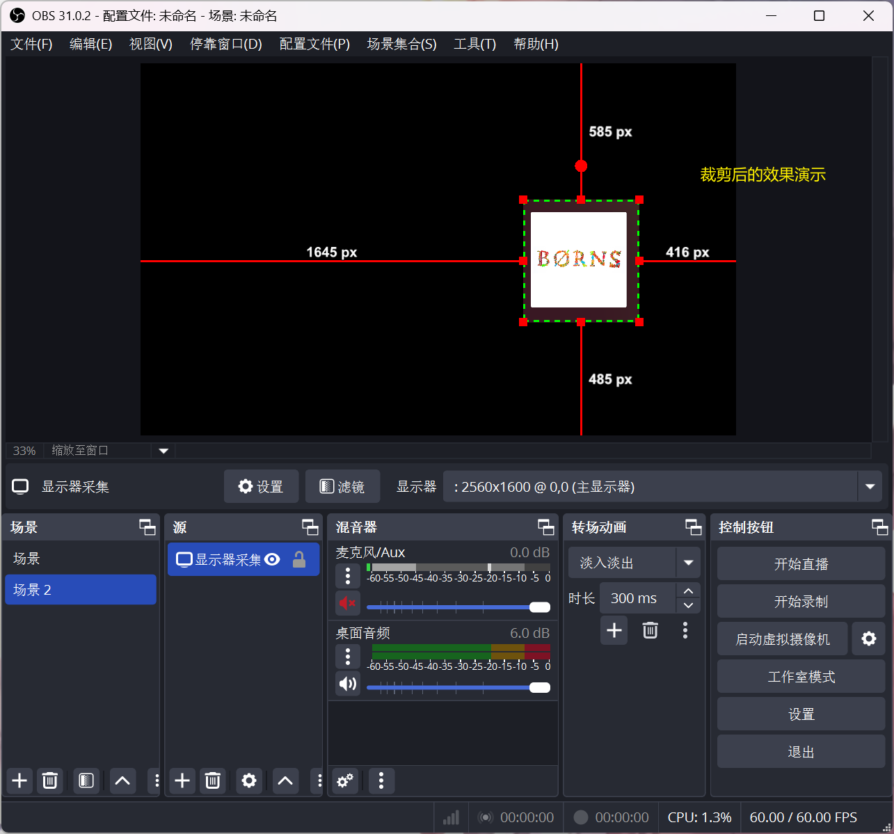Open scene filters via the filter icon
Screen dimensions: 894x834
click(x=86, y=781)
